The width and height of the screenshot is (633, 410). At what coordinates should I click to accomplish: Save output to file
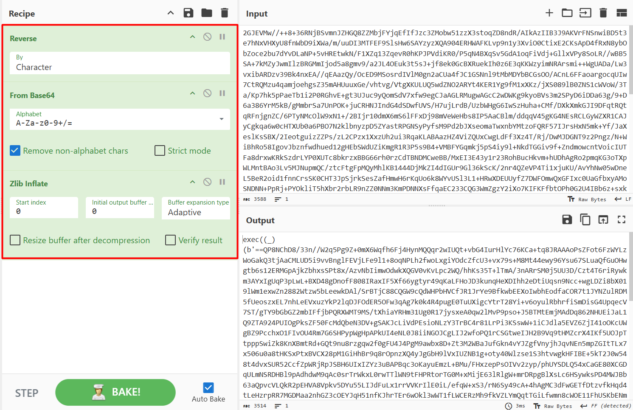coord(567,219)
